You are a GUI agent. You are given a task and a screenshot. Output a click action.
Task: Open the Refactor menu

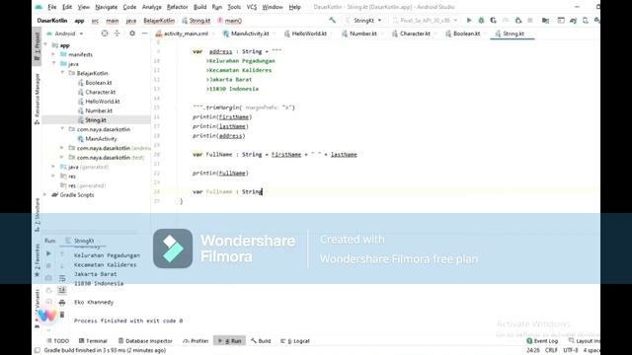click(178, 7)
